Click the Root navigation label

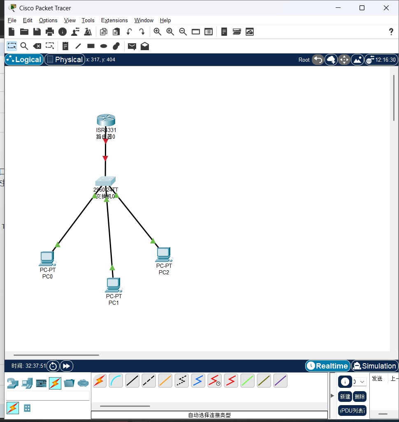[304, 60]
